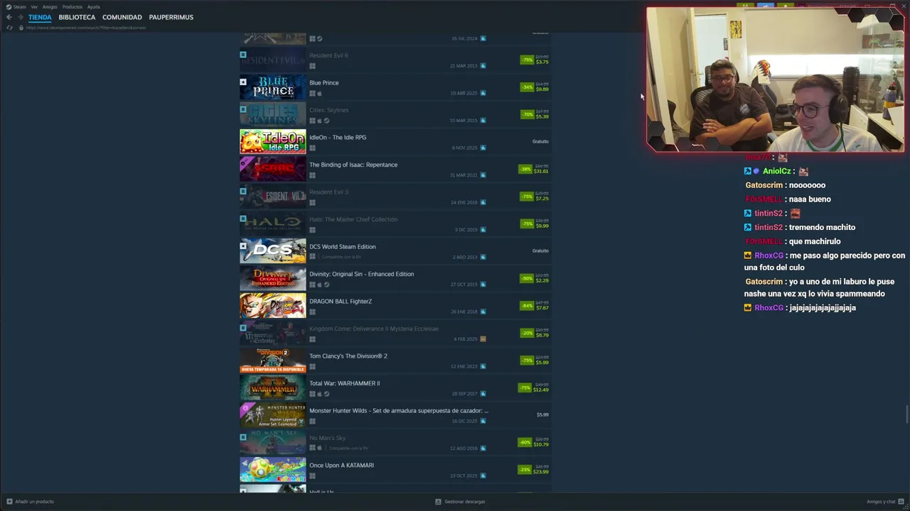The image size is (910, 511).
Task: Go back using the back arrow
Action: 9,17
